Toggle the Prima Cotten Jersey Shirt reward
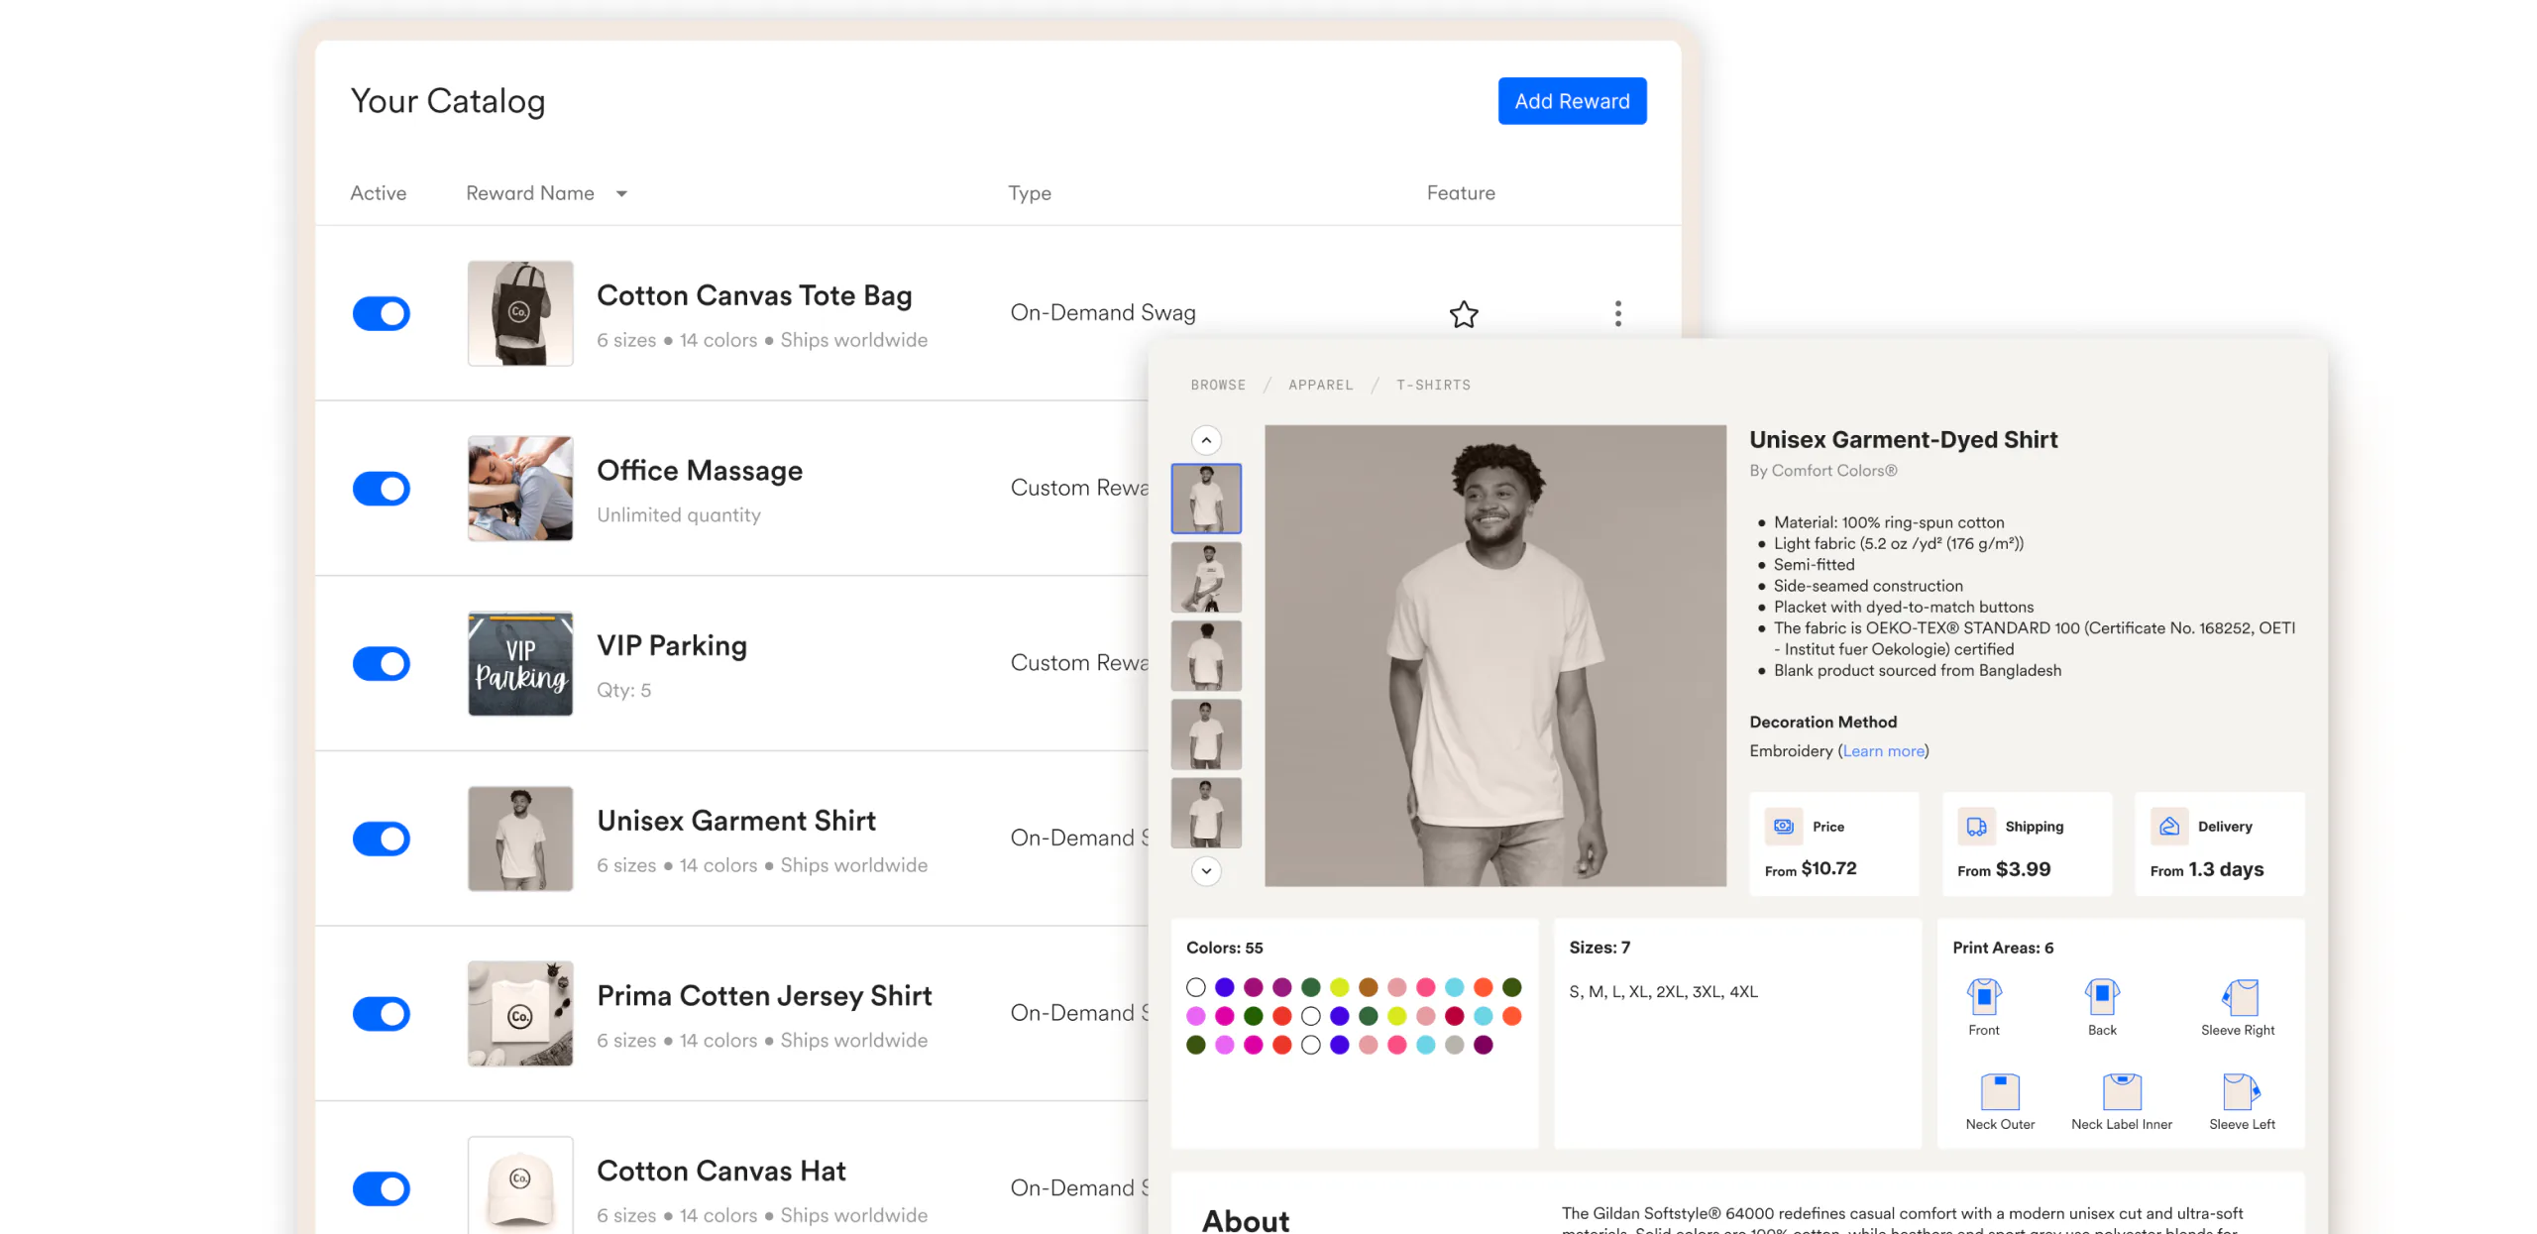Viewport: 2537px width, 1234px height. click(381, 1014)
